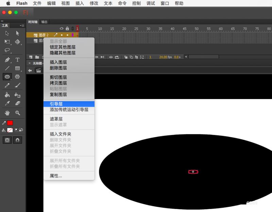Click 隐藏其他图层 in context menu

(x=69, y=53)
